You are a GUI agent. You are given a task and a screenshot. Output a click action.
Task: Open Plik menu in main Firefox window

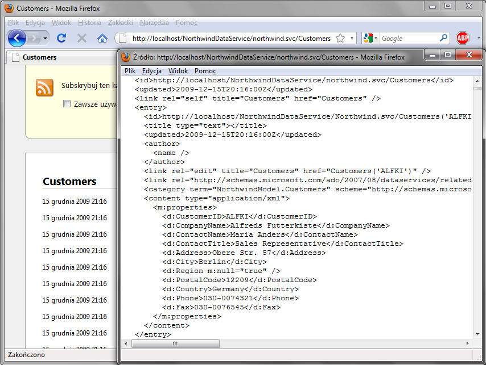point(13,23)
